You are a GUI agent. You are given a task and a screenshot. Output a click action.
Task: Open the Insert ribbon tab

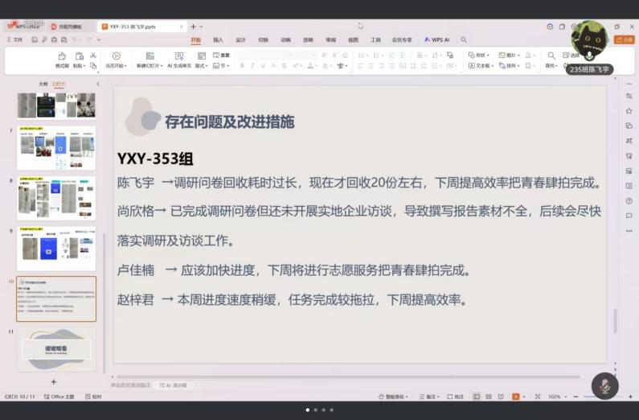point(219,39)
